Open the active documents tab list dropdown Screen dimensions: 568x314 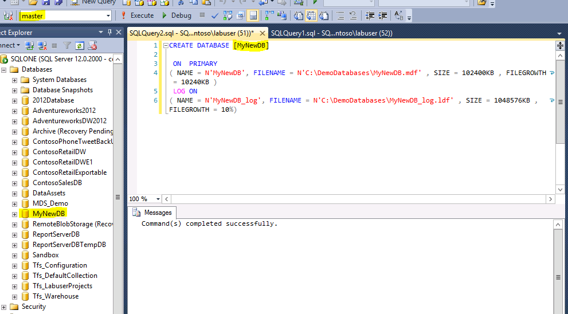(x=559, y=34)
